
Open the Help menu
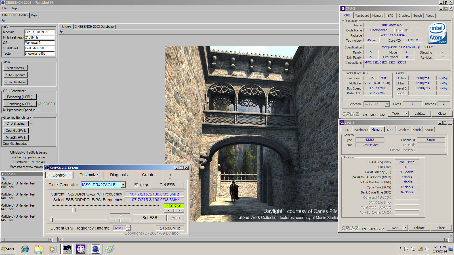(14, 8)
